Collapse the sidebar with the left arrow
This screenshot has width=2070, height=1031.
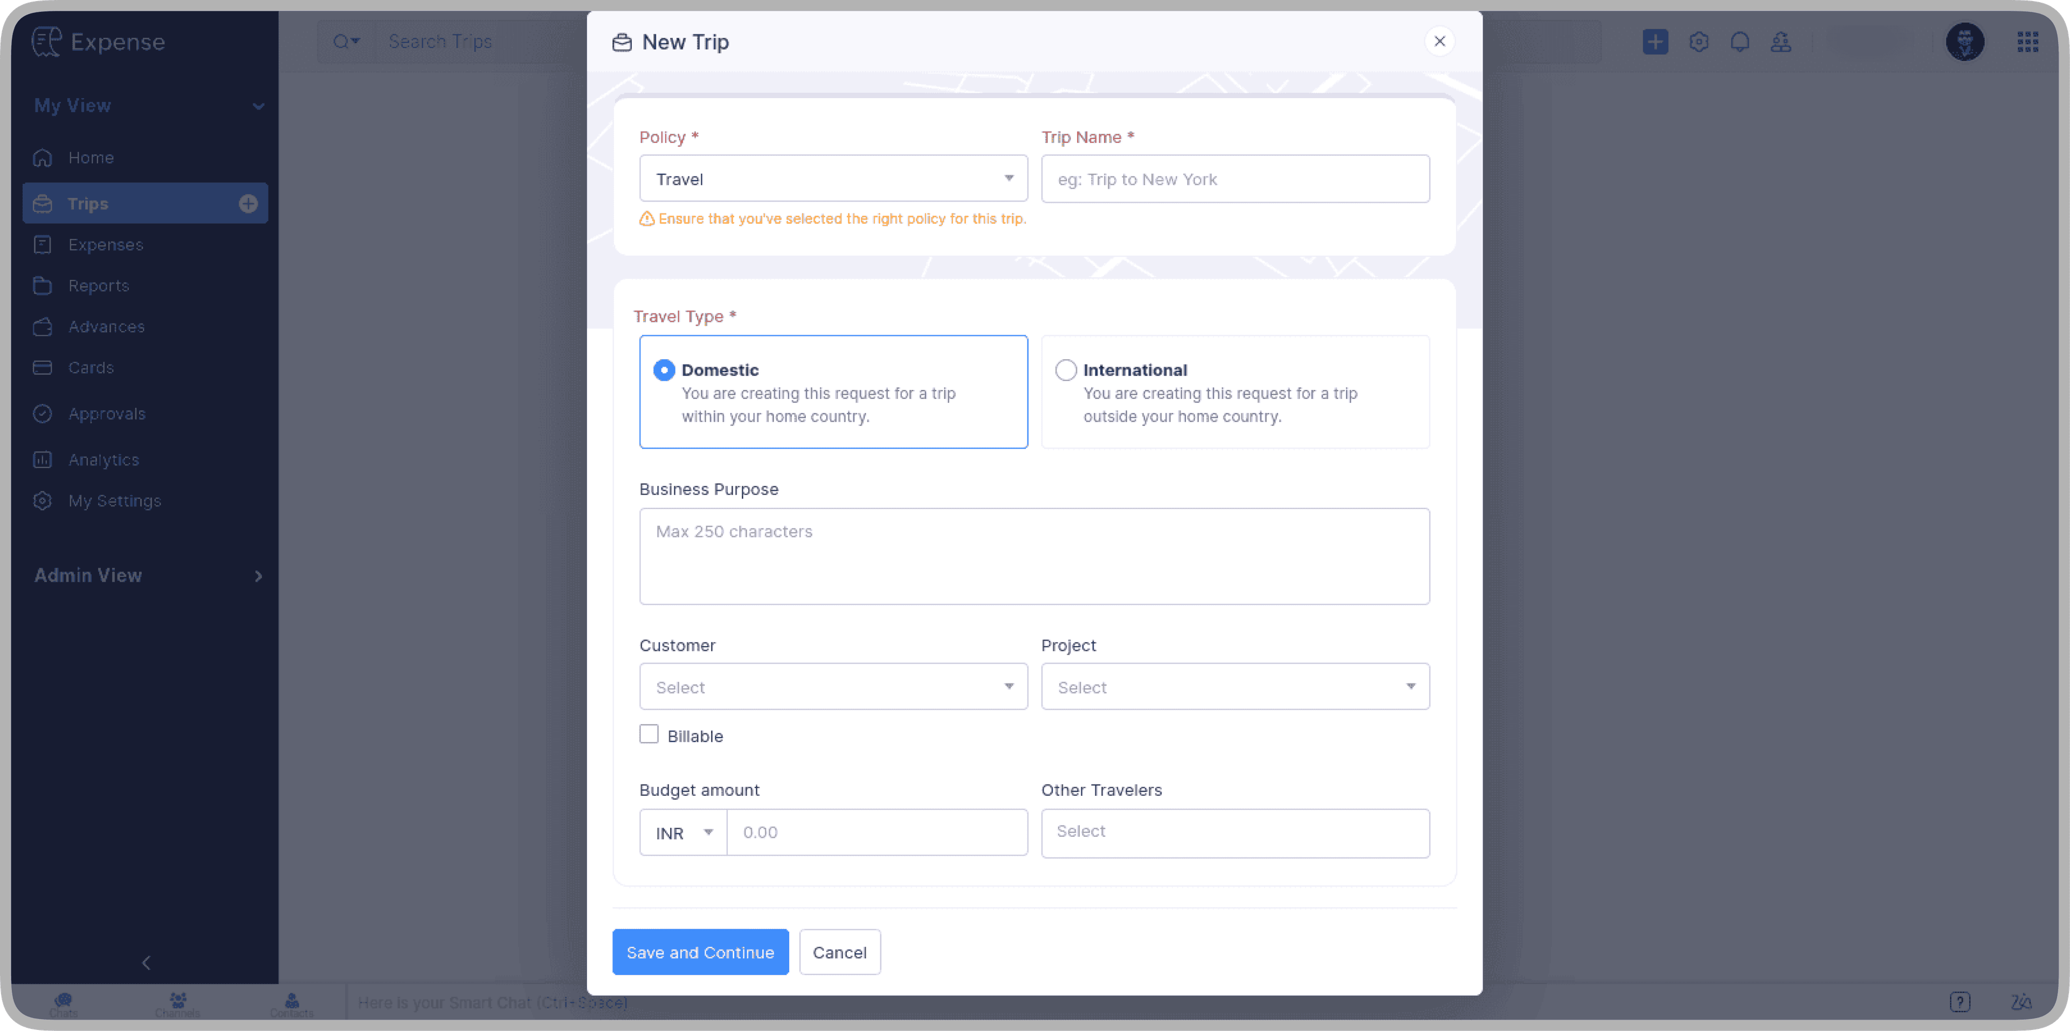pyautogui.click(x=146, y=962)
